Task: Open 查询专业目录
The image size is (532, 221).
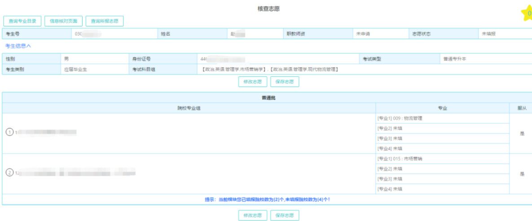Action: [x=22, y=21]
